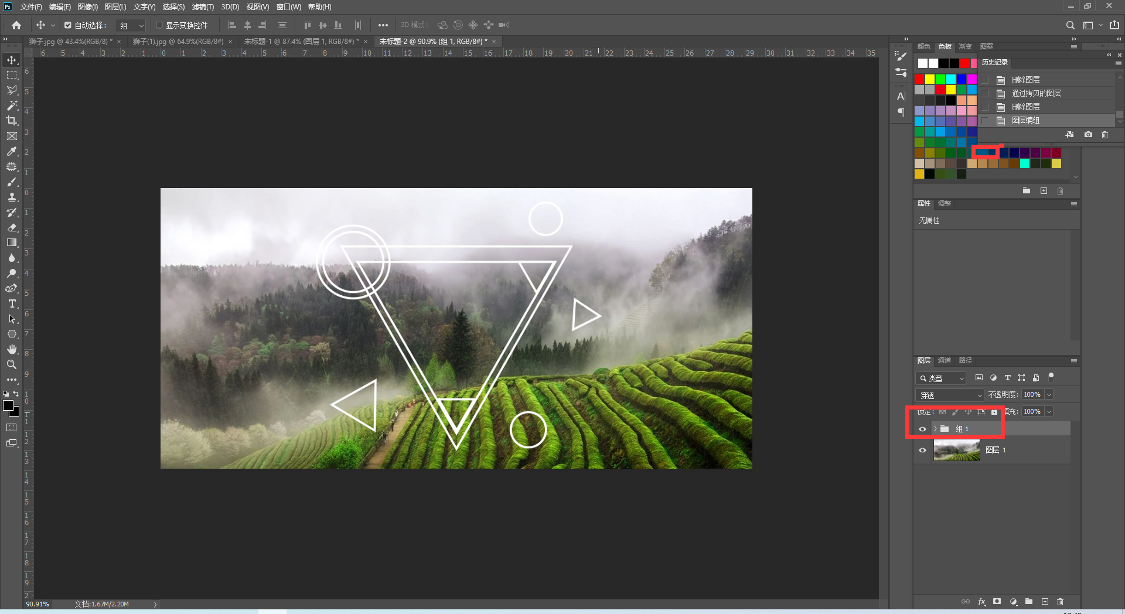The width and height of the screenshot is (1125, 614).
Task: Open the 类型 layer filter dropdown
Action: pos(941,378)
